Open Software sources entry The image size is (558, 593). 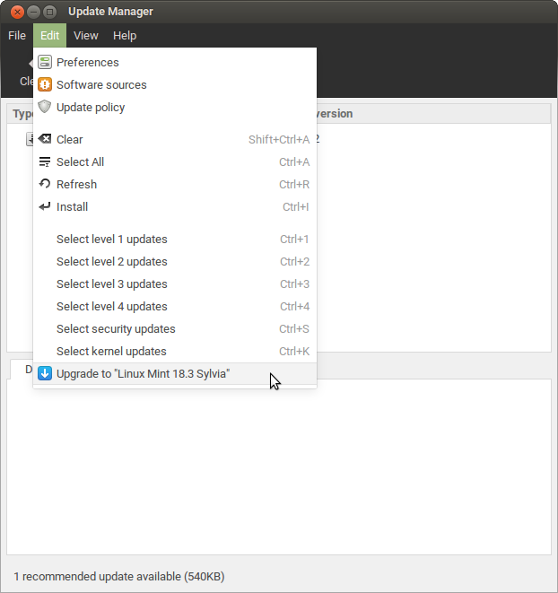175,84
